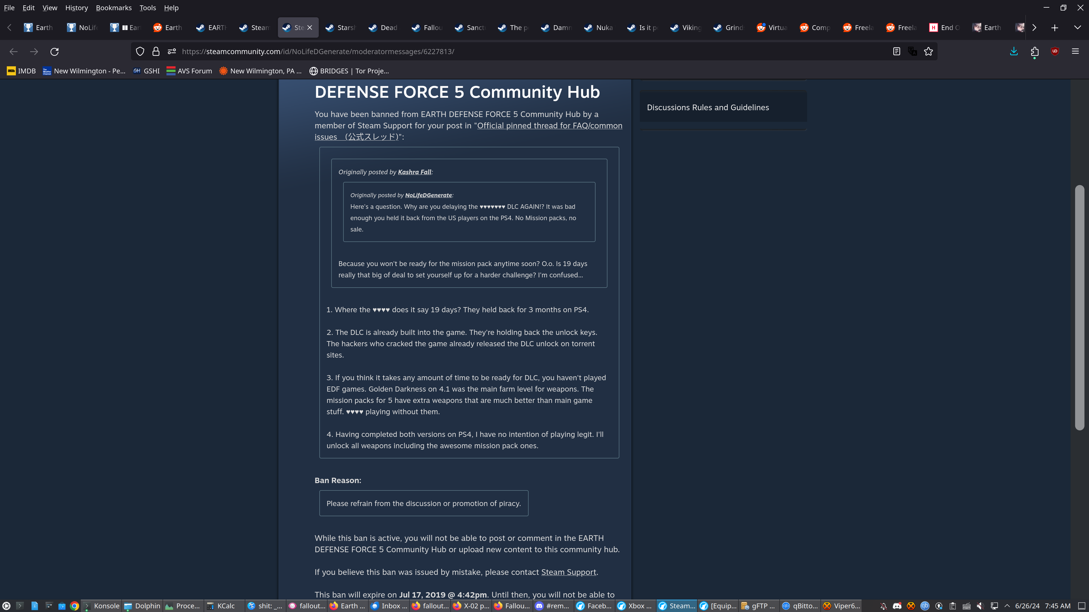Open Firefox hamburger application menu

[1075, 52]
